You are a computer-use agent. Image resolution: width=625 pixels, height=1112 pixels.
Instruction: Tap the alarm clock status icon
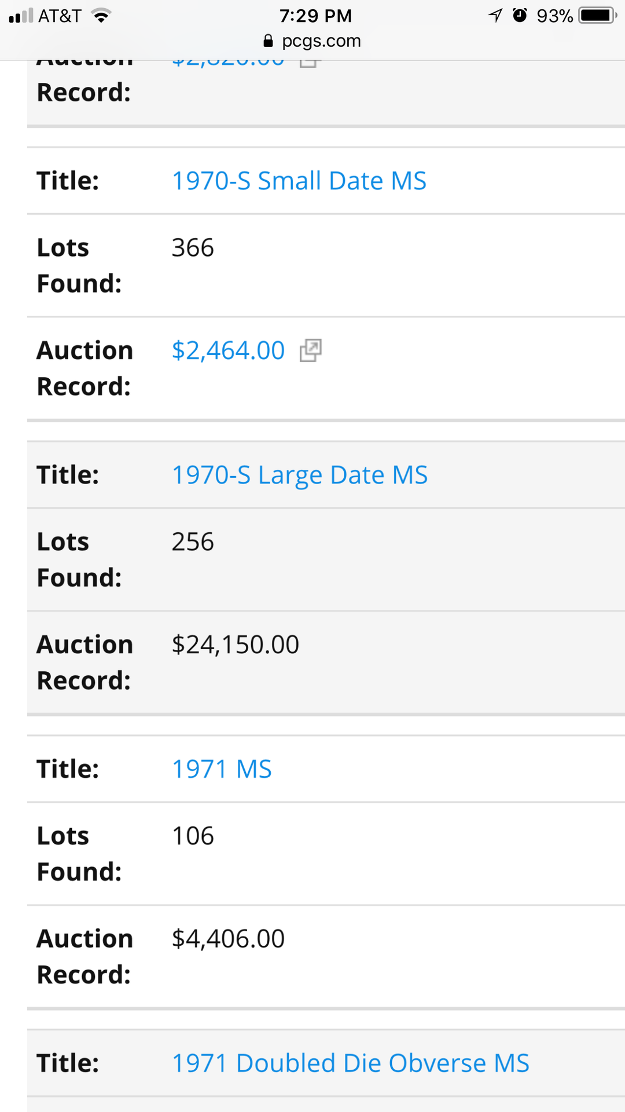click(520, 16)
